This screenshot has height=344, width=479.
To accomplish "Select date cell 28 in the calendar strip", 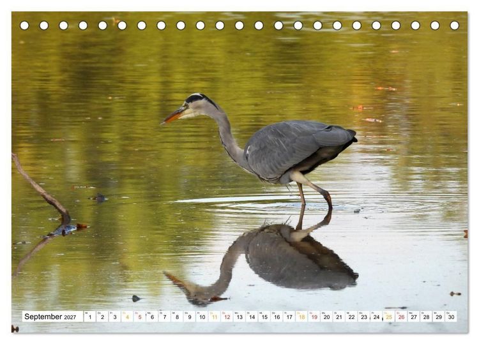I will (x=427, y=317).
